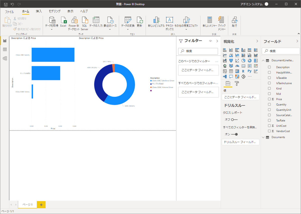This screenshot has height=214, width=301.
Task: Open the ファイル menu
Action: coord(10,12)
